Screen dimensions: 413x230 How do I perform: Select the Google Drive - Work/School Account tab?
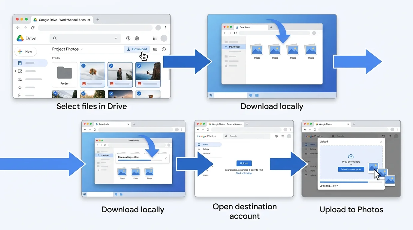point(62,20)
